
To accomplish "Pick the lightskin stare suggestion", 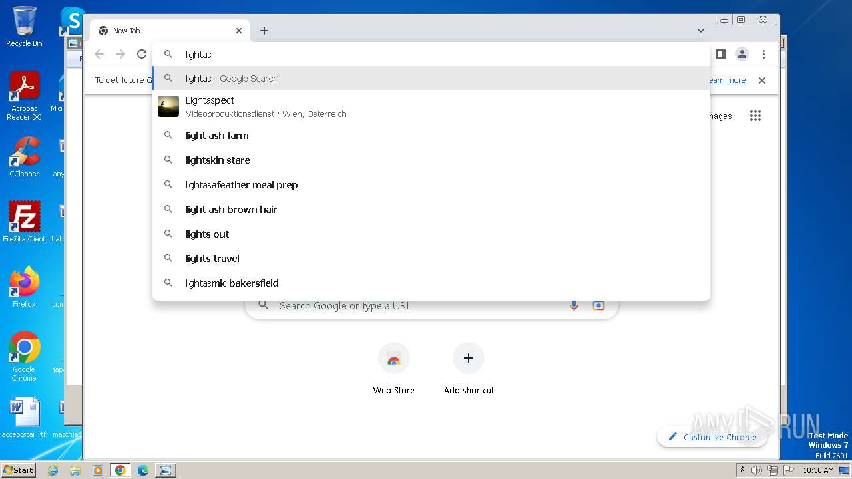I will 431,160.
